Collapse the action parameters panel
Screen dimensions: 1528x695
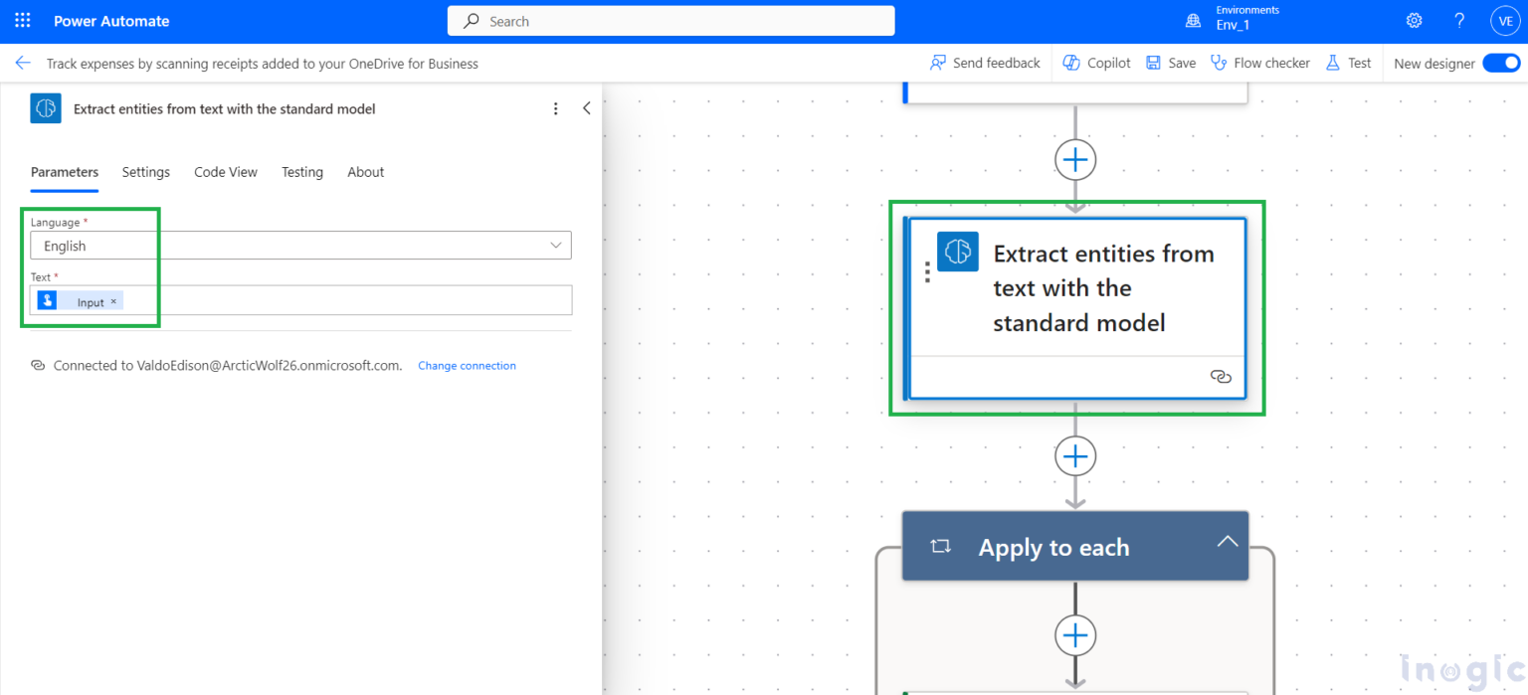(x=586, y=107)
